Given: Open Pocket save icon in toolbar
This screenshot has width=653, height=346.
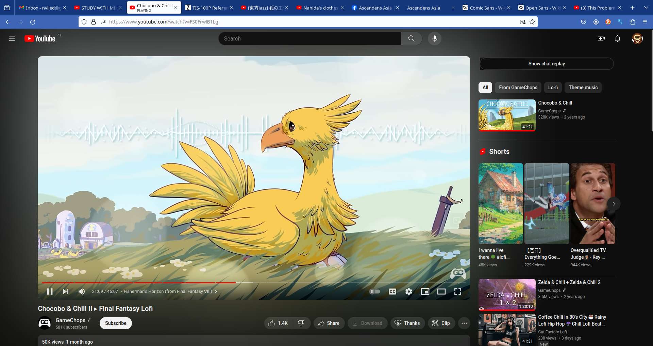Looking at the screenshot, I should [584, 22].
